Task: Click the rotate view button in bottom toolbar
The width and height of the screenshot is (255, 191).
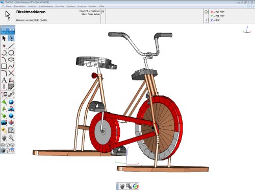Action: tap(136, 186)
